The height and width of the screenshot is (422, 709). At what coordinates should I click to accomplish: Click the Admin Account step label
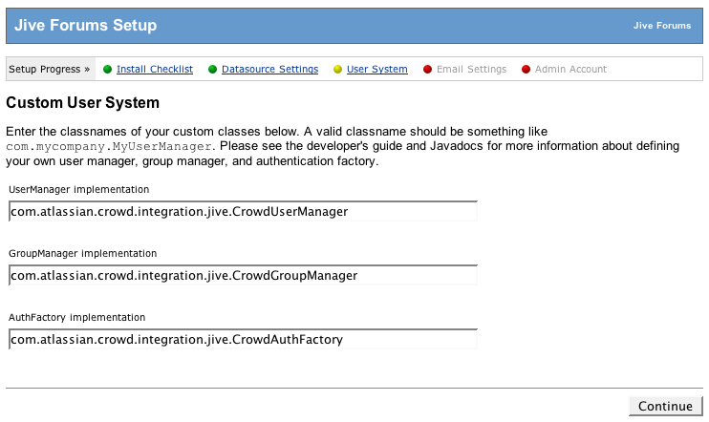click(570, 70)
